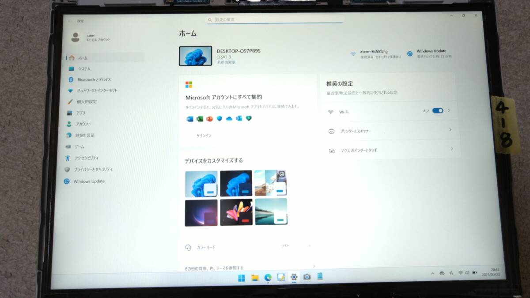Click the 名前の変更 rename link
Viewport: 530px width, 298px height.
coord(226,63)
